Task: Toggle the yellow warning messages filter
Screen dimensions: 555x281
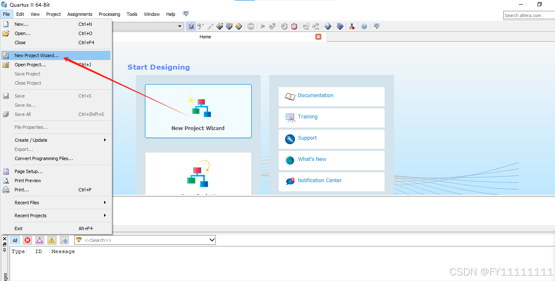Action: click(52, 240)
